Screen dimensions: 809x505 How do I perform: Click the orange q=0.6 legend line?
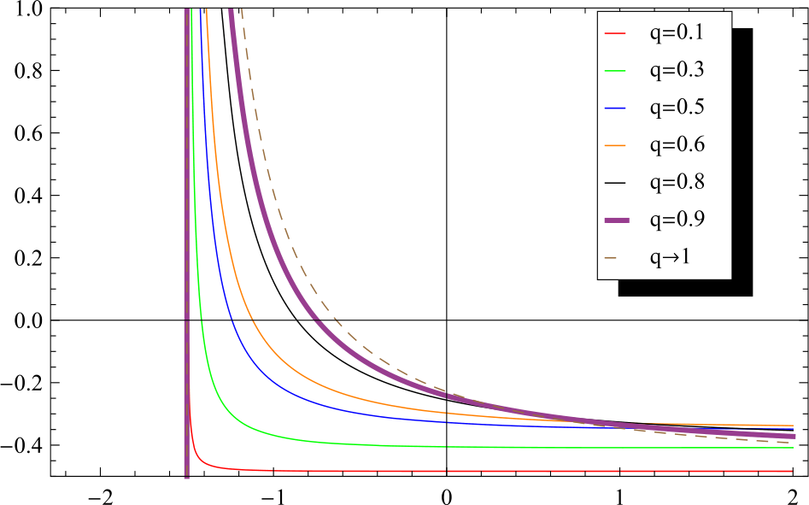tap(617, 145)
